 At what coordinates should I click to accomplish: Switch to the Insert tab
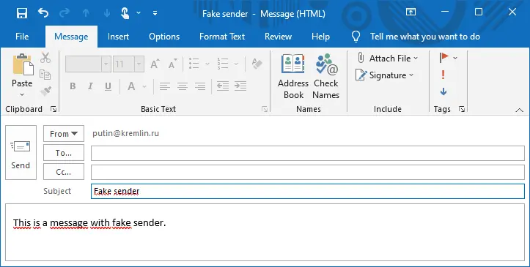pos(118,37)
